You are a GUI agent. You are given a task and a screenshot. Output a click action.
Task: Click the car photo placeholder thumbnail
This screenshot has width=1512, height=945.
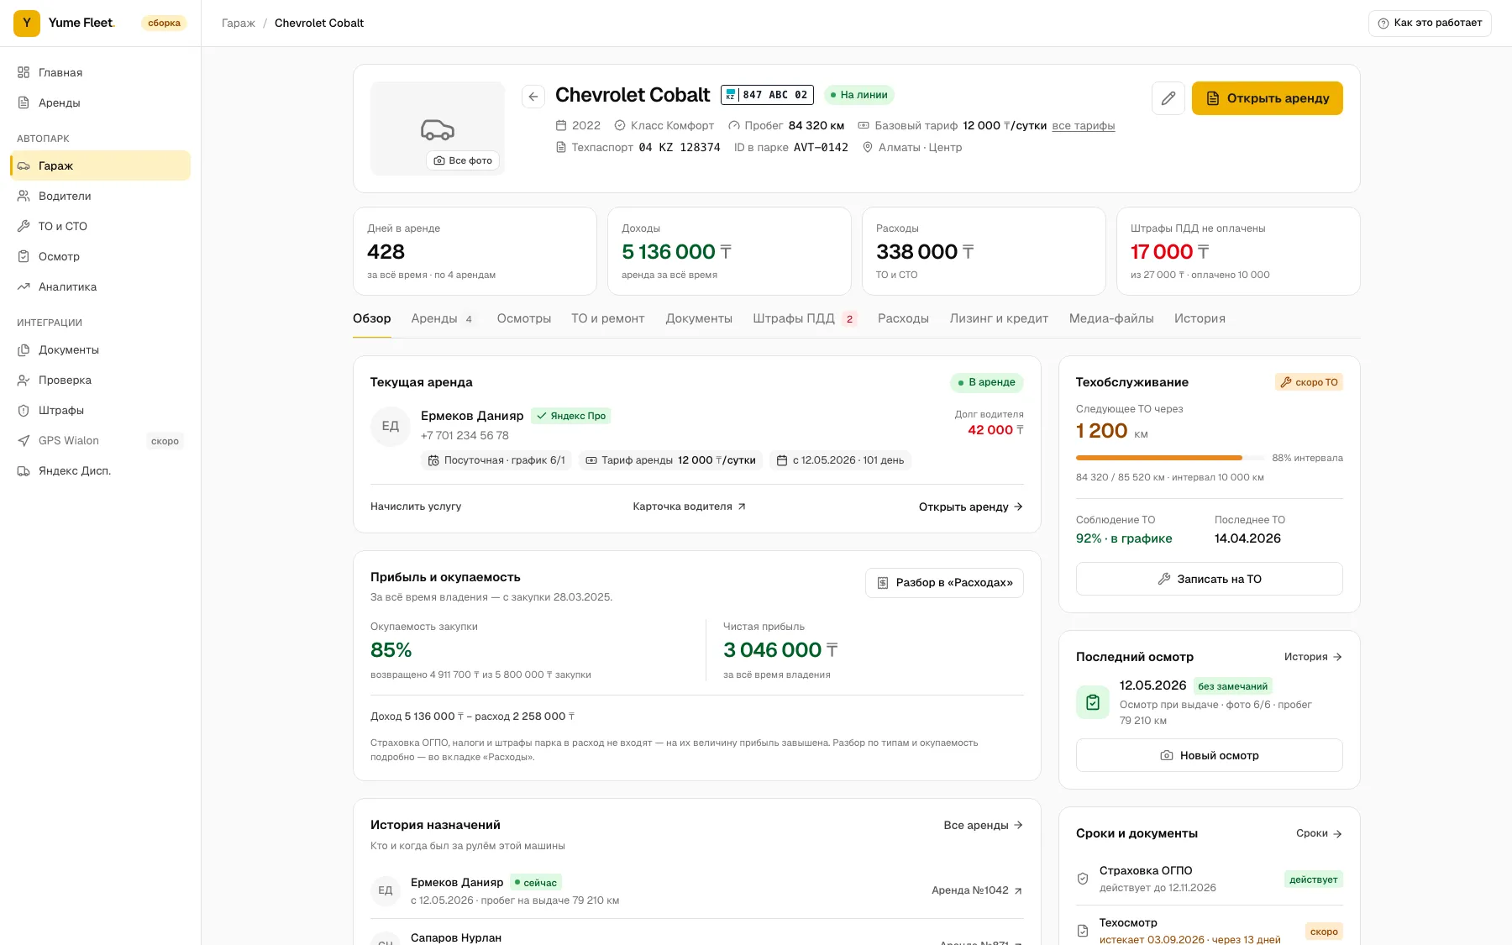coord(438,129)
